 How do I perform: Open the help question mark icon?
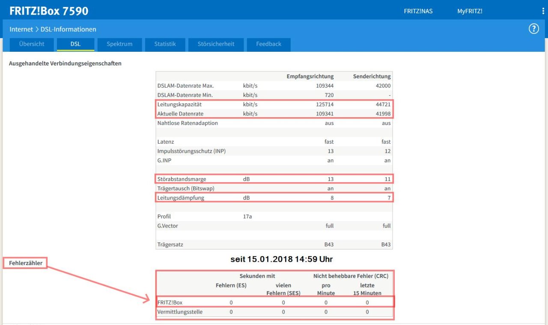(x=533, y=29)
